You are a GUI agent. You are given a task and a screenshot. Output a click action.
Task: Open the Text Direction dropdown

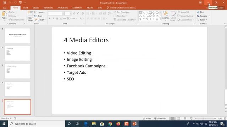tap(122, 12)
